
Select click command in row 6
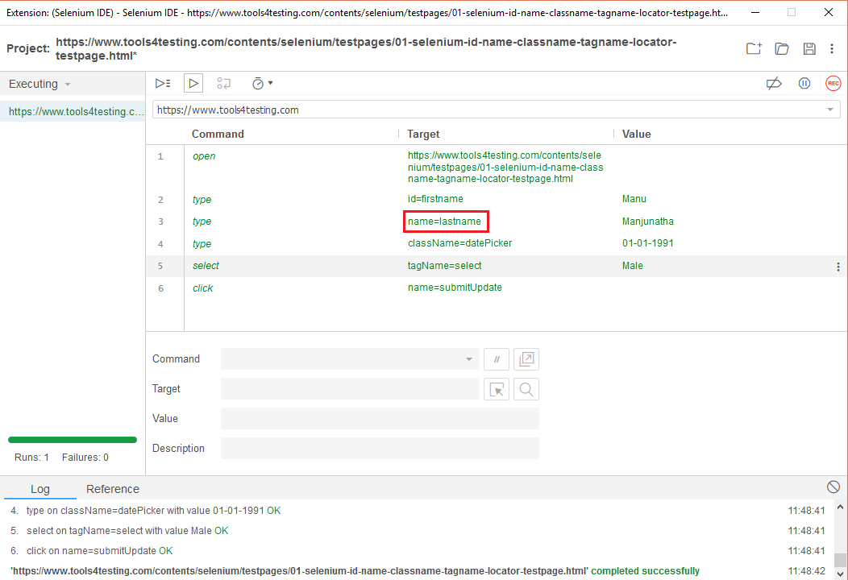tap(203, 288)
